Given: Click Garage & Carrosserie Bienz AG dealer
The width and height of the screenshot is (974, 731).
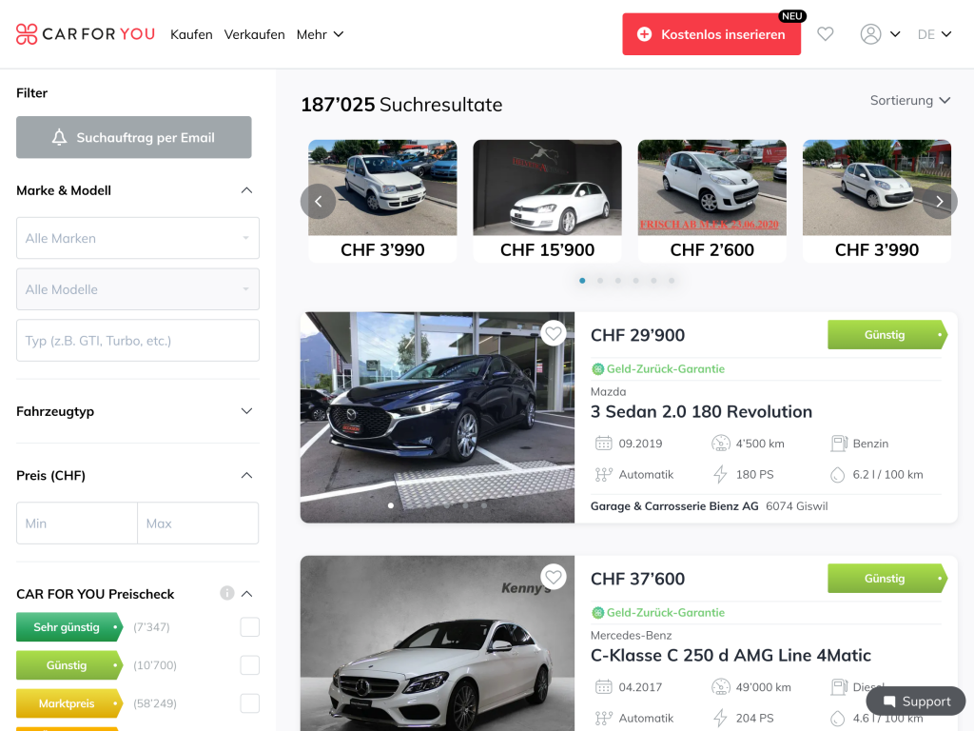Looking at the screenshot, I should point(674,506).
